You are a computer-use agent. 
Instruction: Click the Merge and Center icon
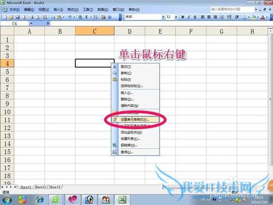tap(221, 17)
